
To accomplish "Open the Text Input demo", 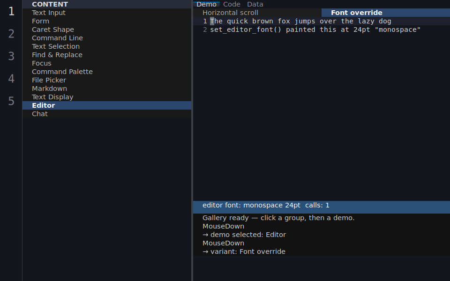I will click(x=107, y=13).
